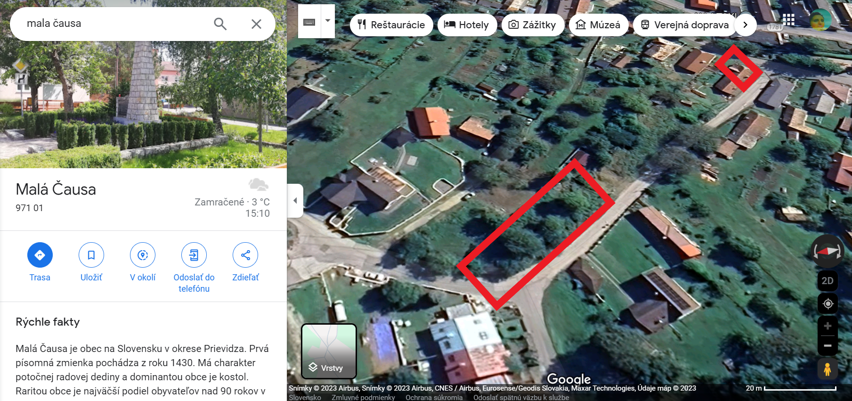Open Trasa directions
This screenshot has height=401, width=852.
40,255
